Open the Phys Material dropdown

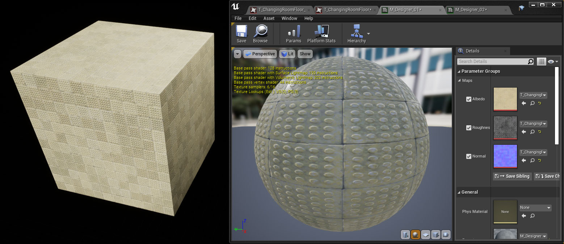[x=535, y=208]
